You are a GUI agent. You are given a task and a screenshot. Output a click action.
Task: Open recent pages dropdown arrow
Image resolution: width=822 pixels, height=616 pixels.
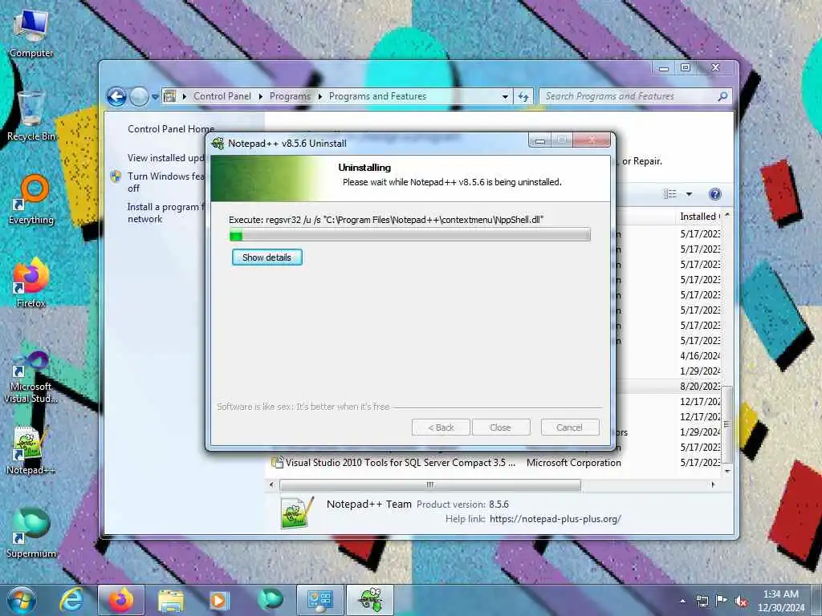point(155,97)
